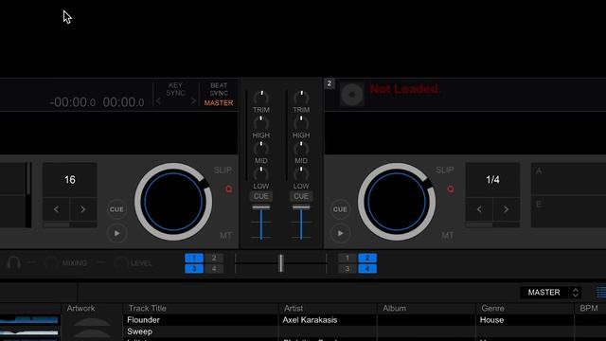Viewport: 606px width, 341px height.
Task: Sort by Artist column
Action: (x=328, y=308)
